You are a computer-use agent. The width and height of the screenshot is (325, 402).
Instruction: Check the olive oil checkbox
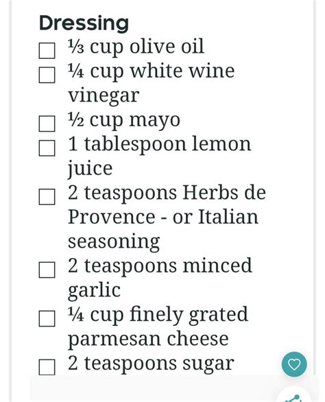[47, 51]
